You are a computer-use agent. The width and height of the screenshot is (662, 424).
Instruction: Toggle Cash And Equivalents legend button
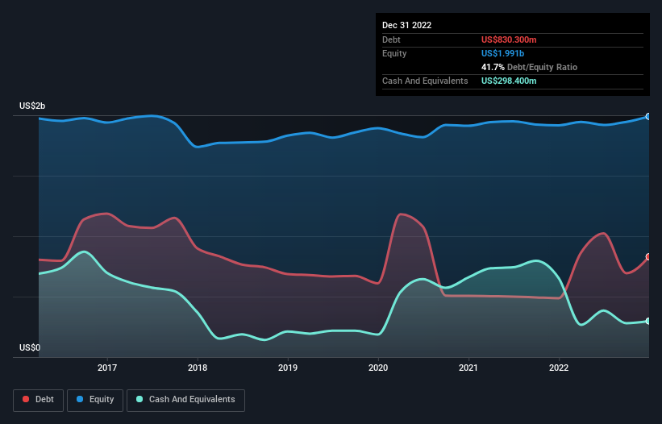pyautogui.click(x=185, y=400)
